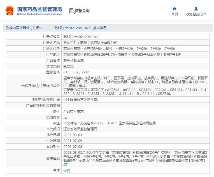This screenshot has height=177, width=214.
Task: Click the registrant name 万东百胜（苏州）医疗科技有限公司
Action: click(90, 43)
